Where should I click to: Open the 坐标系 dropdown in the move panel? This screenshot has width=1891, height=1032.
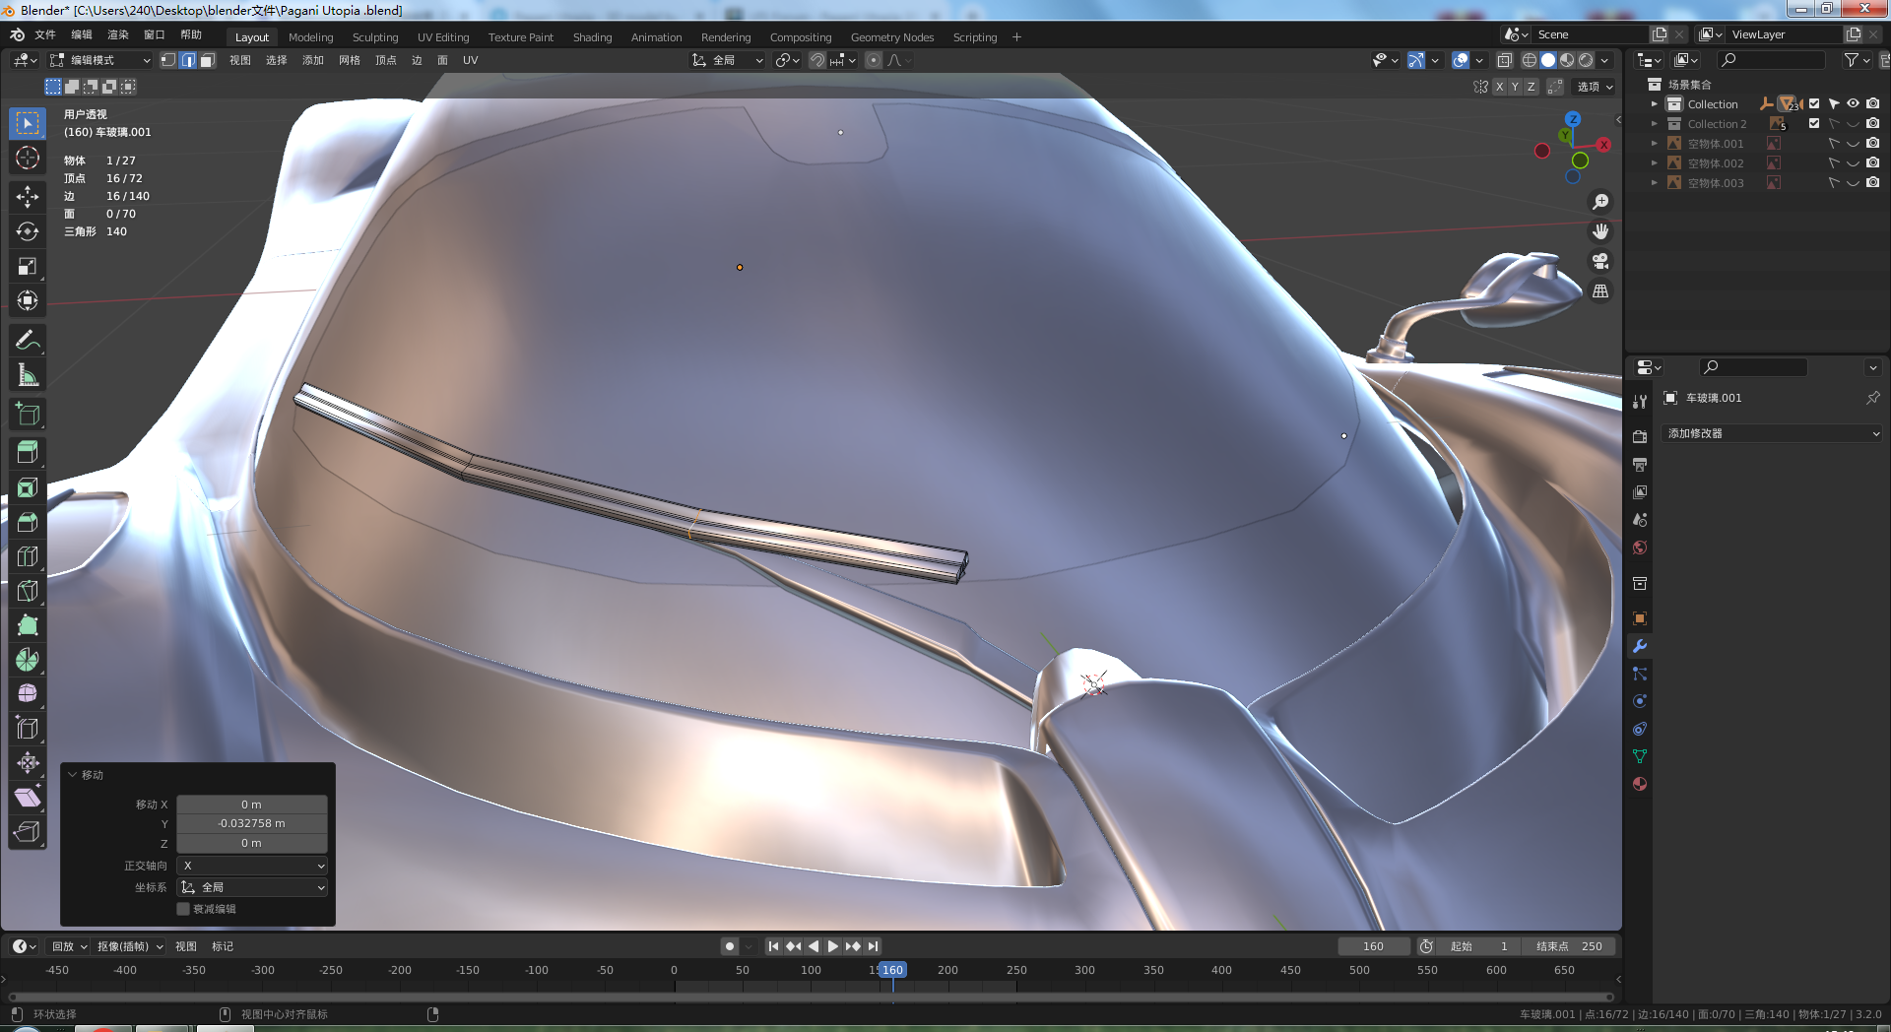252,887
